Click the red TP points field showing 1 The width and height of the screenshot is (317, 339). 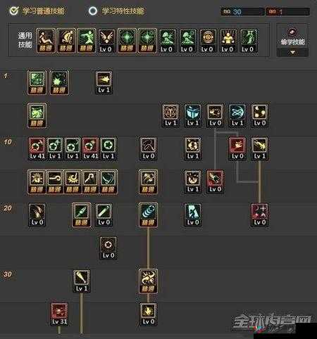(x=287, y=11)
